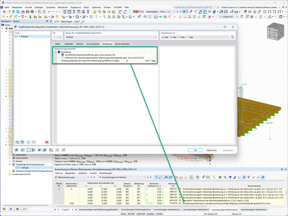
Task: Click view in X direction icon
Action: click(x=265, y=12)
